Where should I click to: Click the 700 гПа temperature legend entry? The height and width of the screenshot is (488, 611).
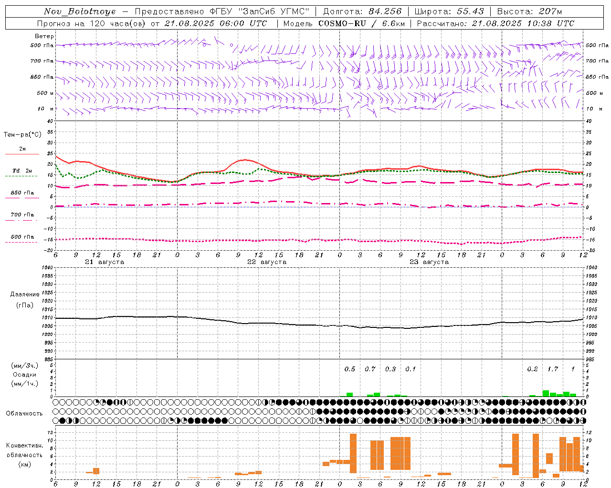click(22, 215)
